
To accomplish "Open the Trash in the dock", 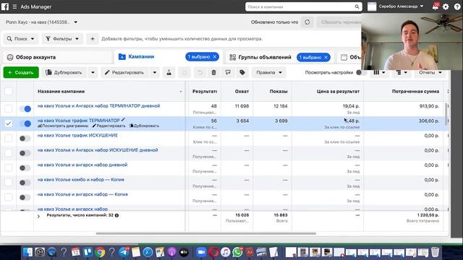I will (x=435, y=252).
